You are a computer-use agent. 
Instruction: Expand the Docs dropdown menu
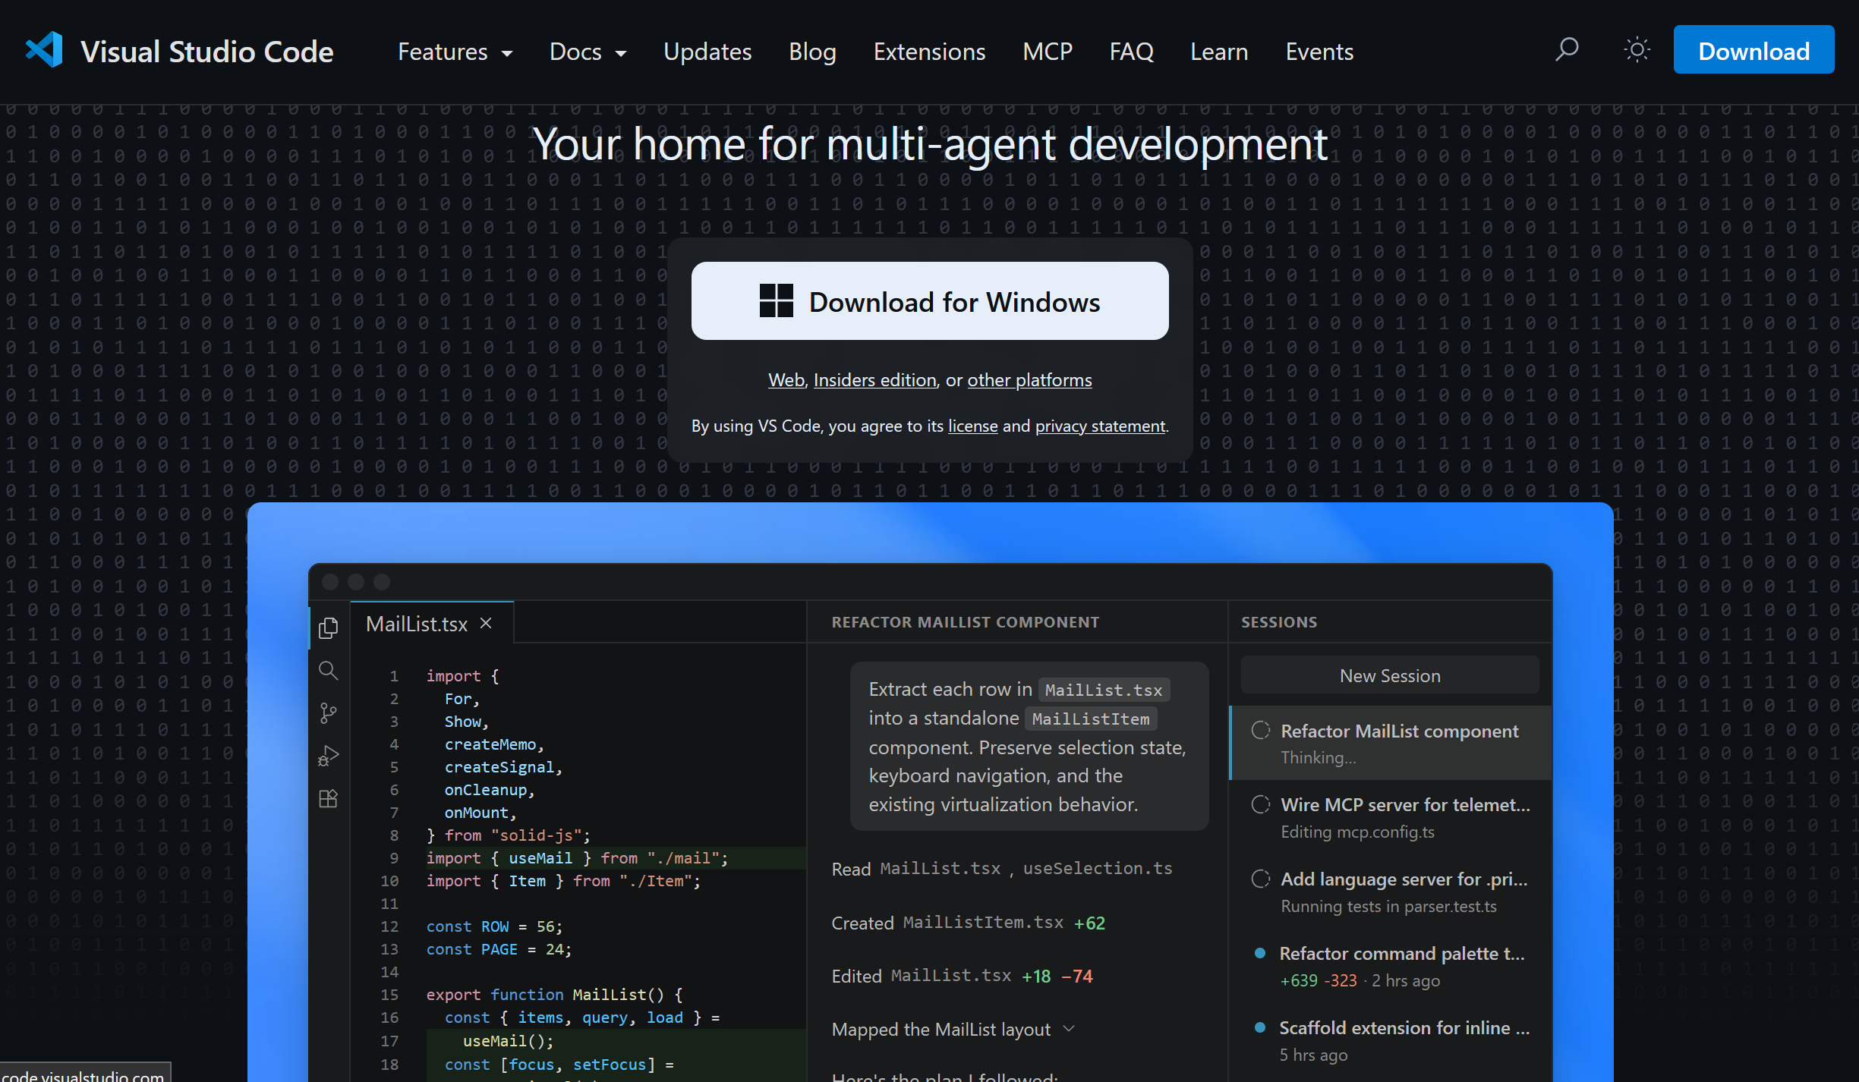click(588, 52)
